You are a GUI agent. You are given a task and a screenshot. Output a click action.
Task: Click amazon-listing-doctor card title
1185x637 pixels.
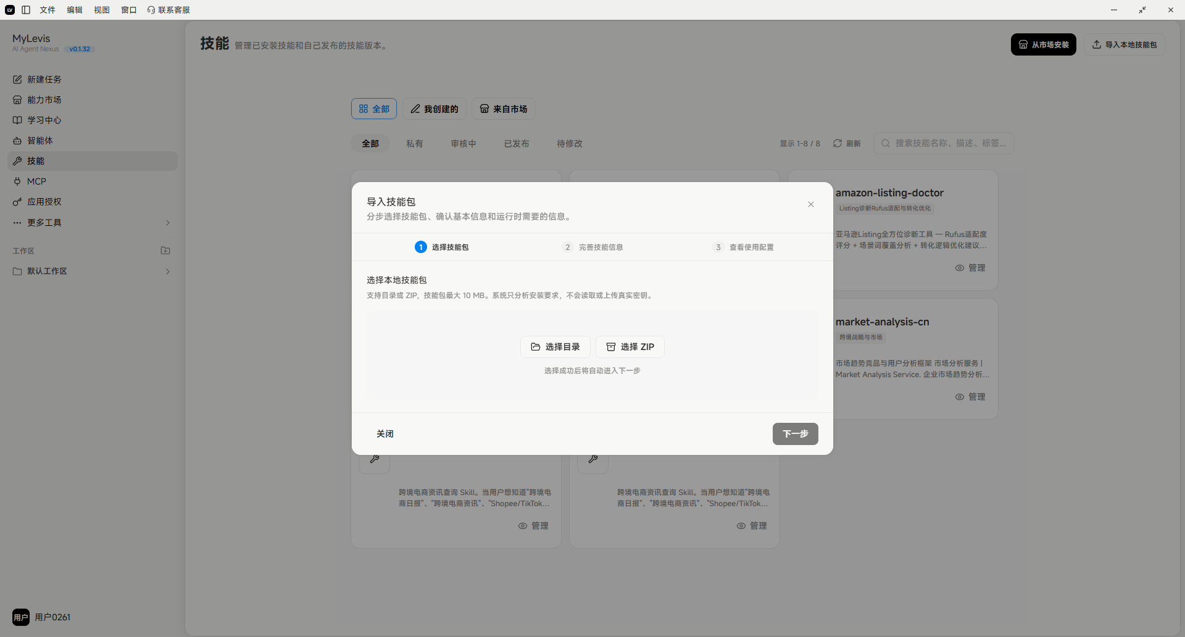889,193
